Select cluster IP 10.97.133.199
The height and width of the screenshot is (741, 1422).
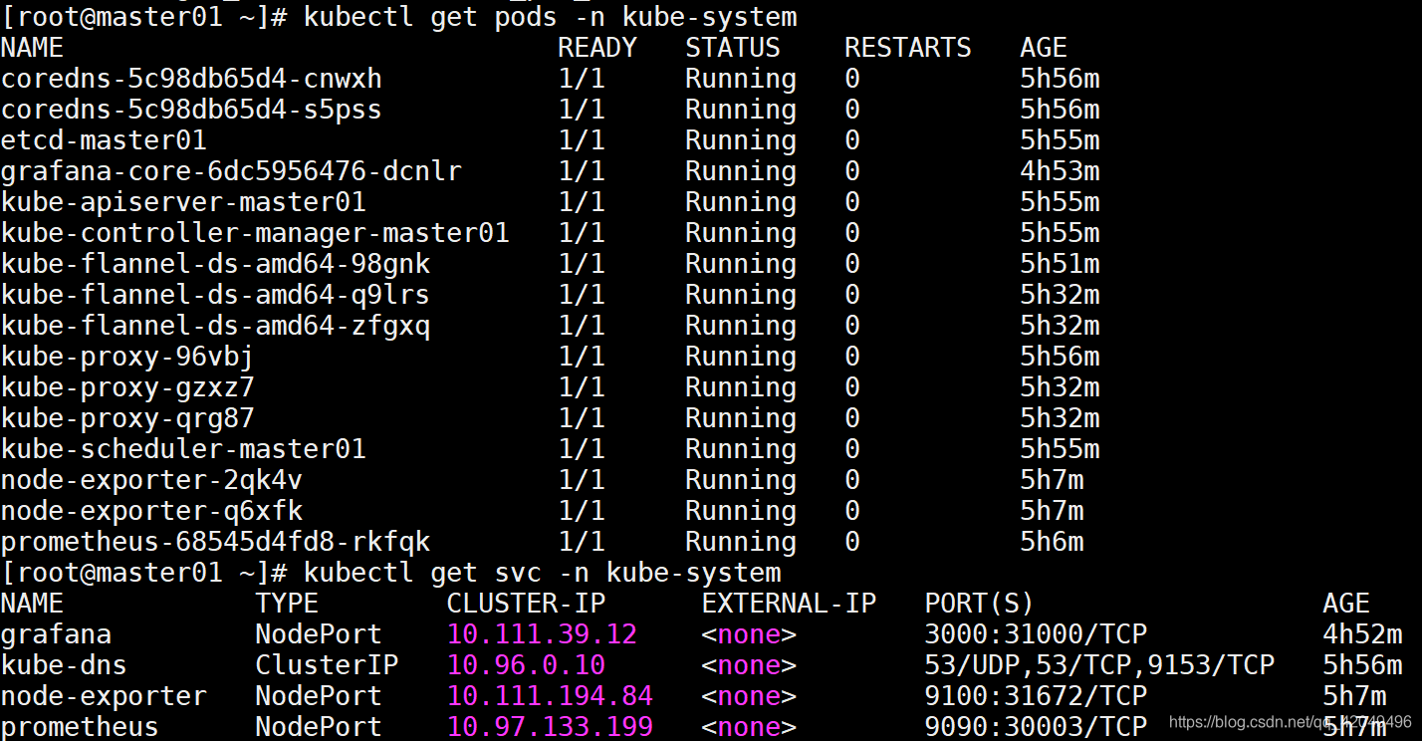click(x=550, y=727)
